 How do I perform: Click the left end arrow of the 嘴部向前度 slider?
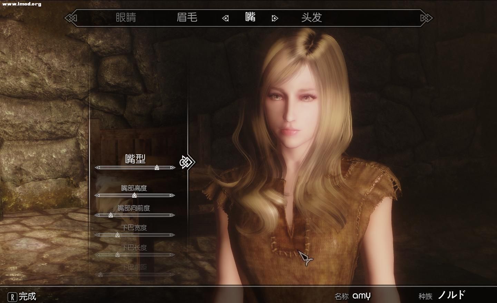coord(98,215)
